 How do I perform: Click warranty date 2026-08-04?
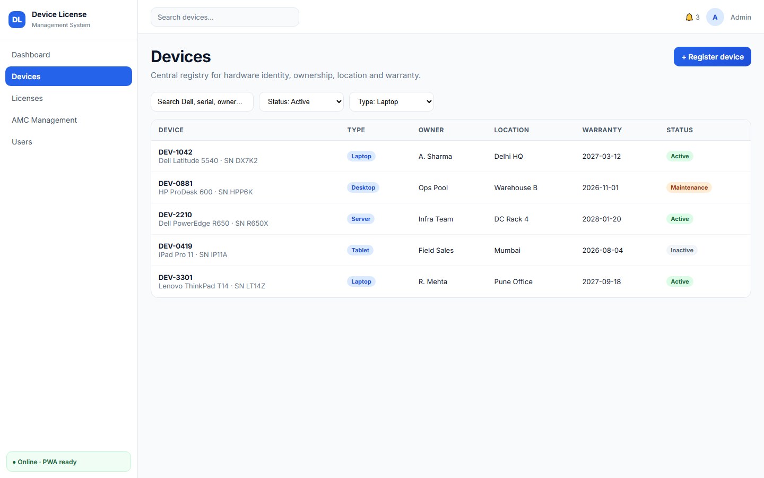603,250
